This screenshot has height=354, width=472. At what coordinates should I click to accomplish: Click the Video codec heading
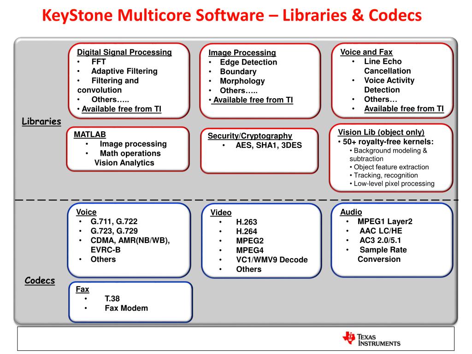pos(221,212)
